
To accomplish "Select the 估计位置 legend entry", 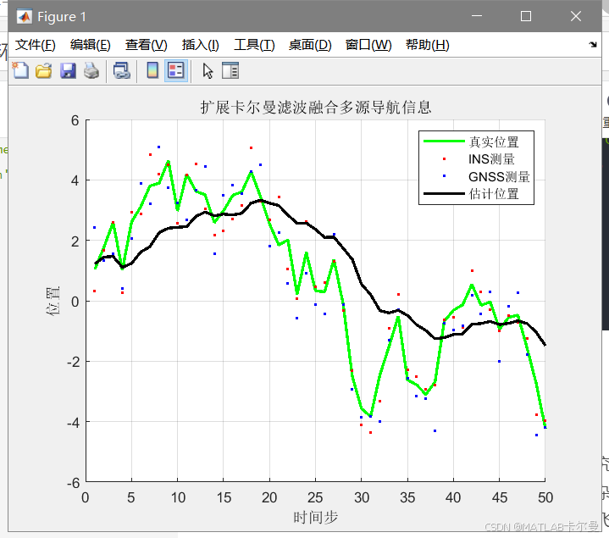I will pos(494,194).
